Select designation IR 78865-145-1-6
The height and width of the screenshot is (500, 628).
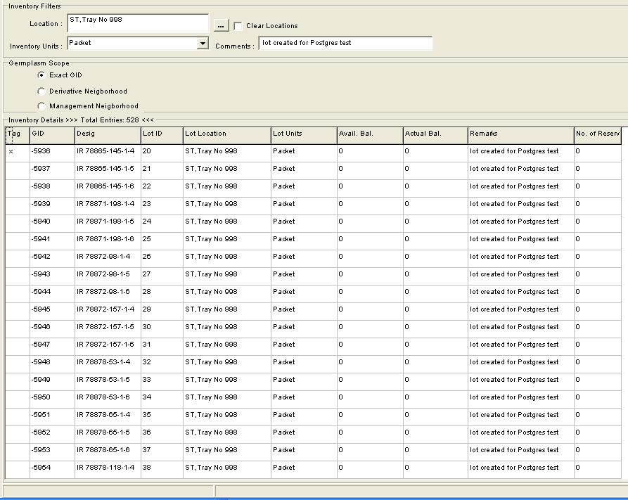pos(108,188)
